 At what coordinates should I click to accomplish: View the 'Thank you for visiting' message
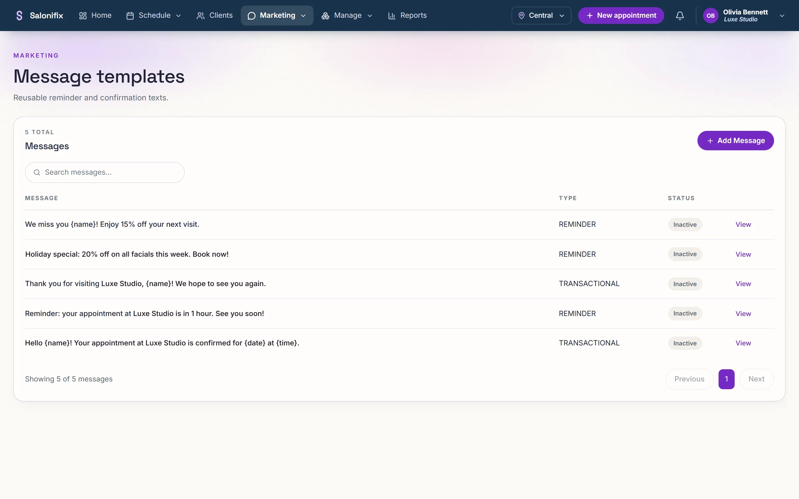click(743, 284)
